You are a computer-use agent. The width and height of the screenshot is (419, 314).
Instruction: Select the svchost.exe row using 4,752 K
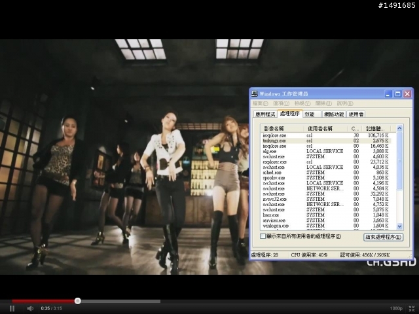326,205
